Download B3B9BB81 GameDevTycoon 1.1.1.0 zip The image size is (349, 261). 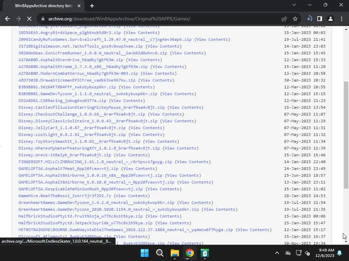[88, 94]
